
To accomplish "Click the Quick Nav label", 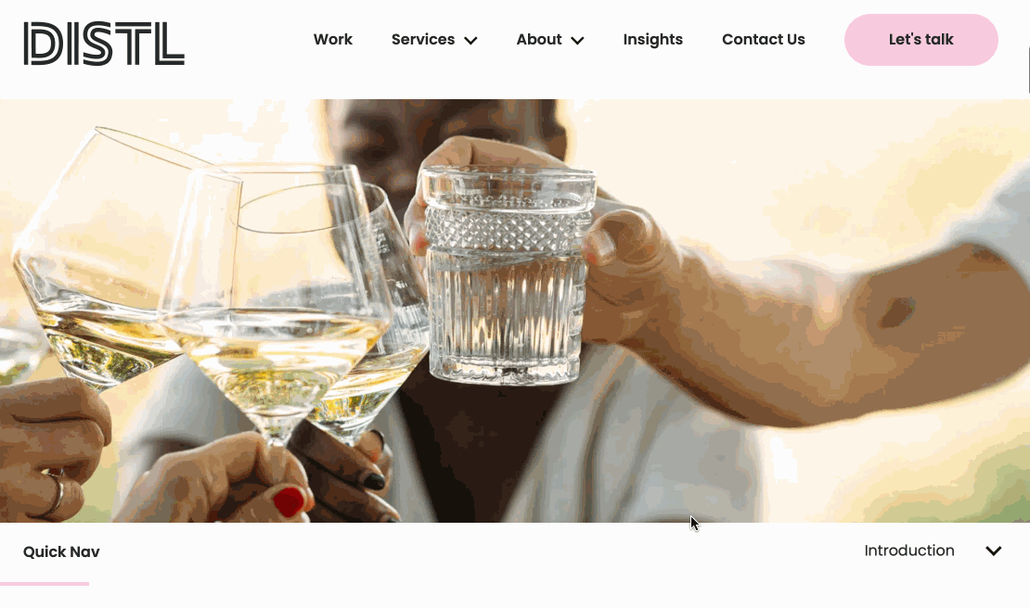I will (x=61, y=551).
